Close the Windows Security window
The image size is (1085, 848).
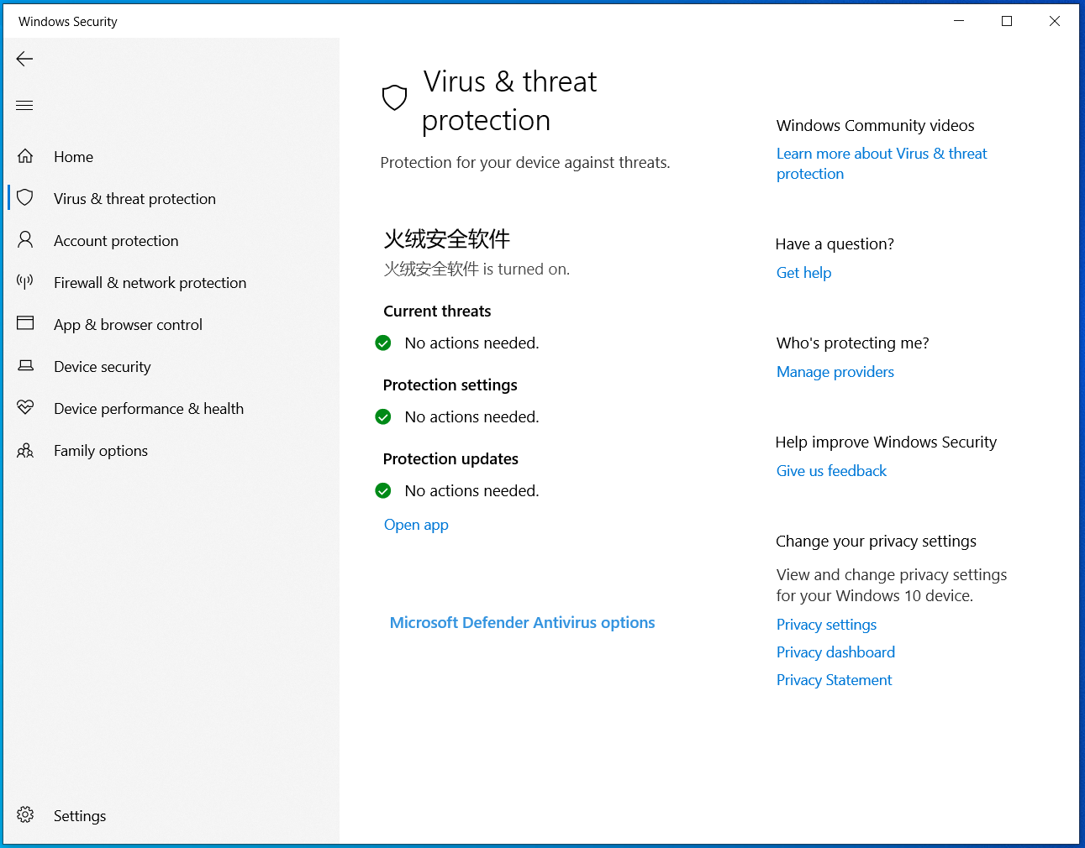pos(1055,21)
